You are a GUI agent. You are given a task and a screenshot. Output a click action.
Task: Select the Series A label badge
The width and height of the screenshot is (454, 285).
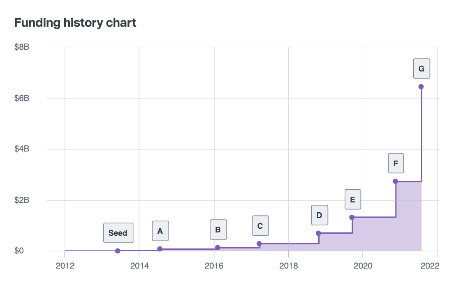[x=160, y=231]
